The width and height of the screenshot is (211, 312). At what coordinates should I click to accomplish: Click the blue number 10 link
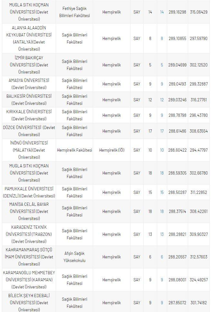(x=162, y=150)
